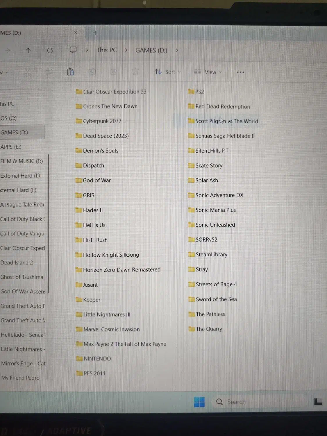
Task: Click NINTENDO folder icon
Action: tap(79, 358)
